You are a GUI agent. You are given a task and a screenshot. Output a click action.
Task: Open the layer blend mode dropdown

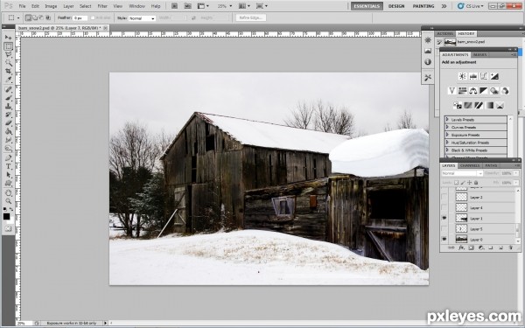point(462,173)
